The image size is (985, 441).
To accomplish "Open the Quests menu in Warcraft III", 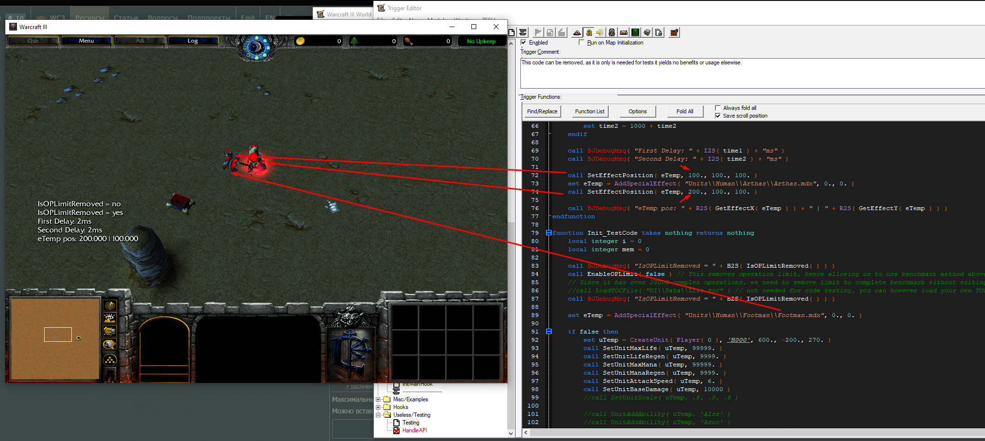I will 33,41.
